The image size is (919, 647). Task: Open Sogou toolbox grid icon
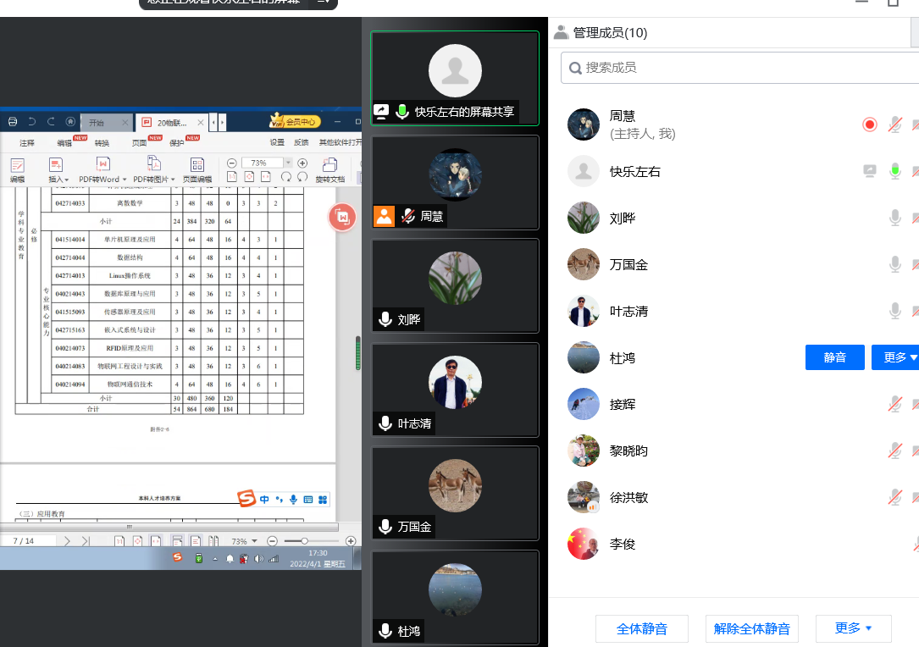click(323, 500)
